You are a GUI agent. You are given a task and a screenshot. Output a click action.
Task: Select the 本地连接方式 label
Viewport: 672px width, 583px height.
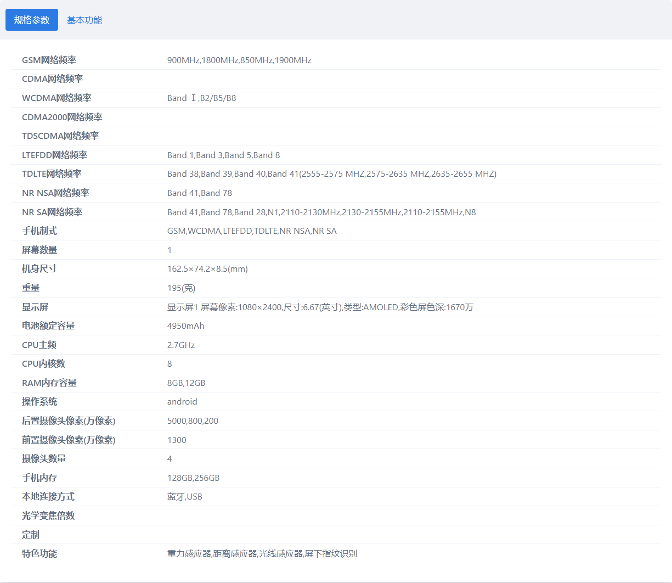tap(48, 497)
